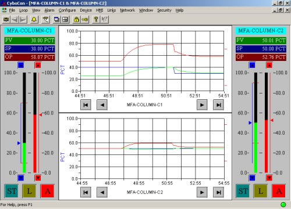This screenshot has height=209, width=291.
Task: Open the Configure menu
Action: (x=67, y=10)
